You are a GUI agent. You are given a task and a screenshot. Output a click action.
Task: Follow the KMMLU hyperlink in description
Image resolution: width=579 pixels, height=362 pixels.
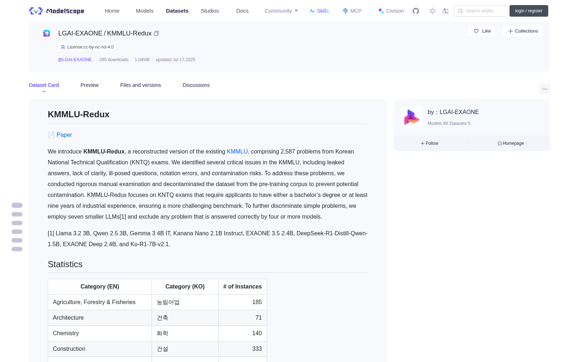coord(237,151)
